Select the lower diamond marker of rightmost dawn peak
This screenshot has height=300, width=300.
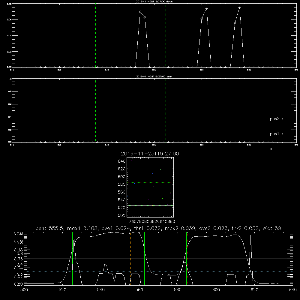pyautogui.click(x=235, y=23)
